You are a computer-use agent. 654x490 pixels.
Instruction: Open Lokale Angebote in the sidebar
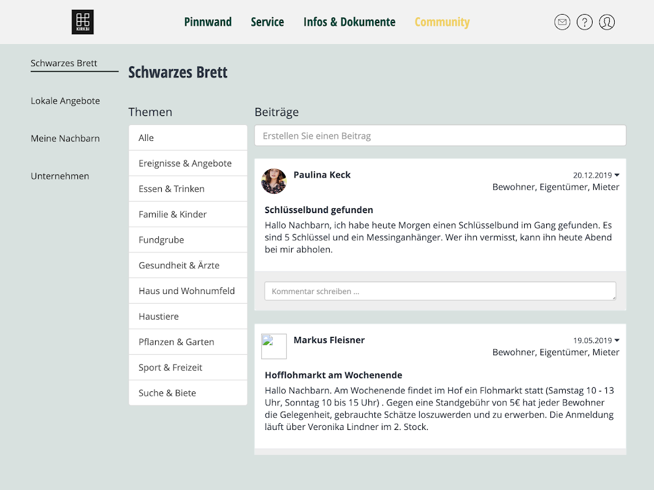pyautogui.click(x=65, y=101)
